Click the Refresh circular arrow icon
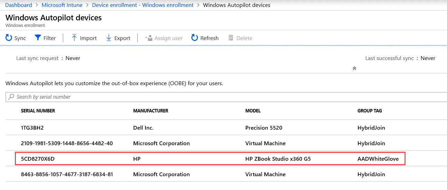 [x=195, y=38]
